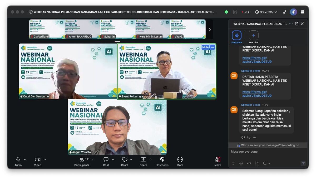Click Operator Event avatar at 09.49
Image resolution: width=316 pixels, height=178 pixels.
pos(234,76)
